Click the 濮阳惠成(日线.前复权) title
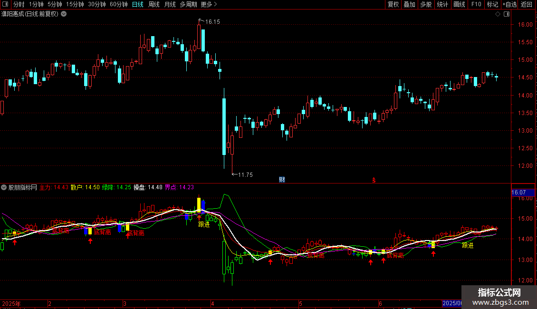The image size is (537, 309). tap(30, 14)
